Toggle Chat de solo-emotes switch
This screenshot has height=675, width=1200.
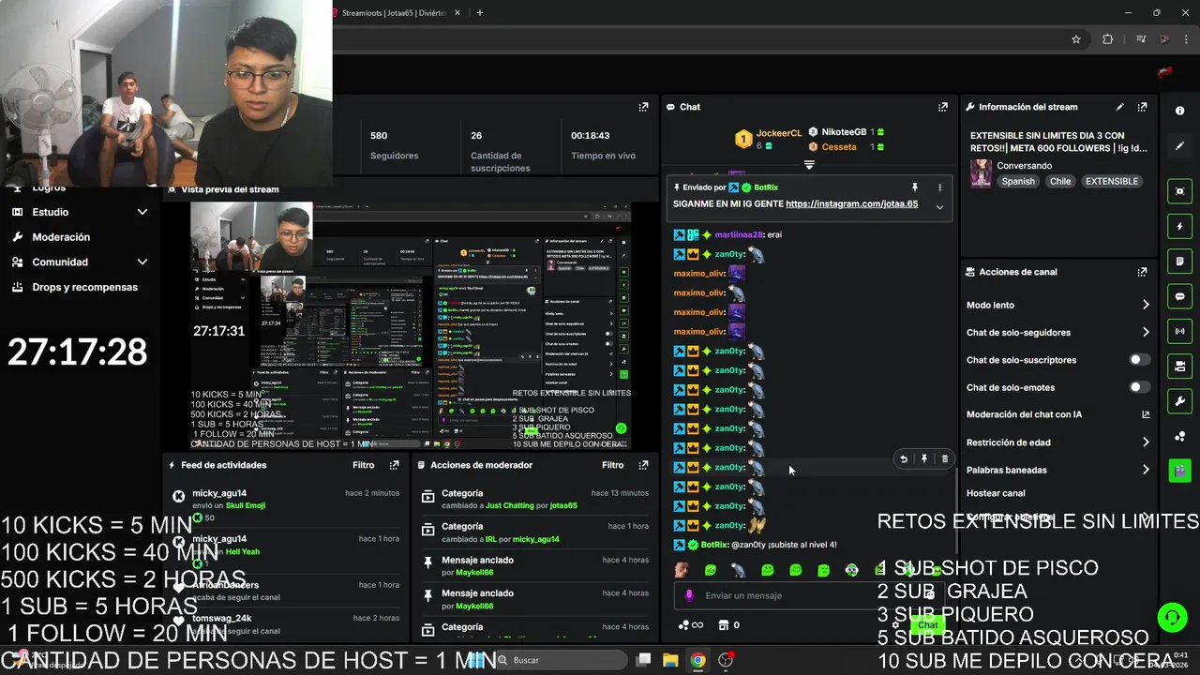pos(1139,387)
